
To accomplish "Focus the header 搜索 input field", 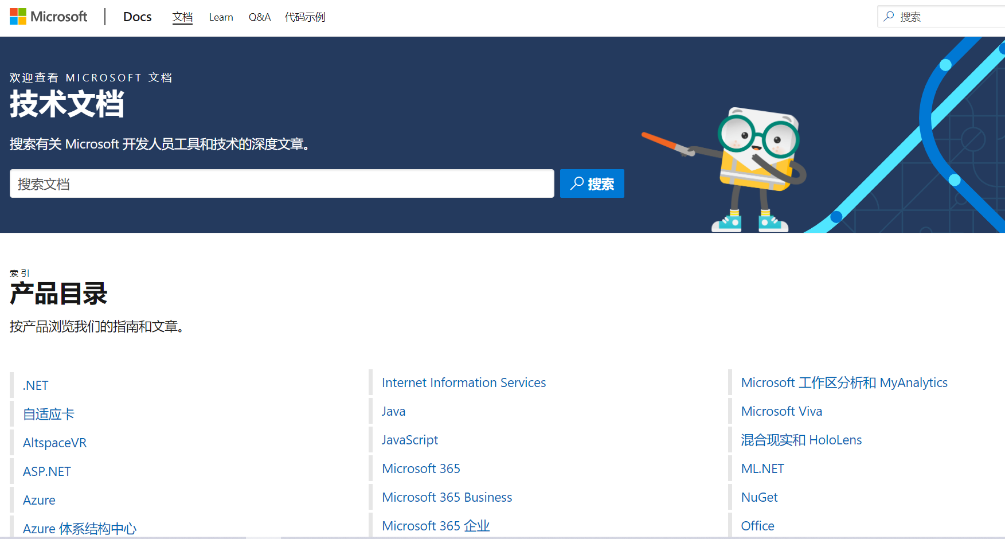I will (x=941, y=17).
